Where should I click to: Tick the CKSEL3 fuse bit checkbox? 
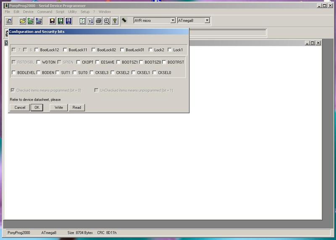tap(92, 72)
